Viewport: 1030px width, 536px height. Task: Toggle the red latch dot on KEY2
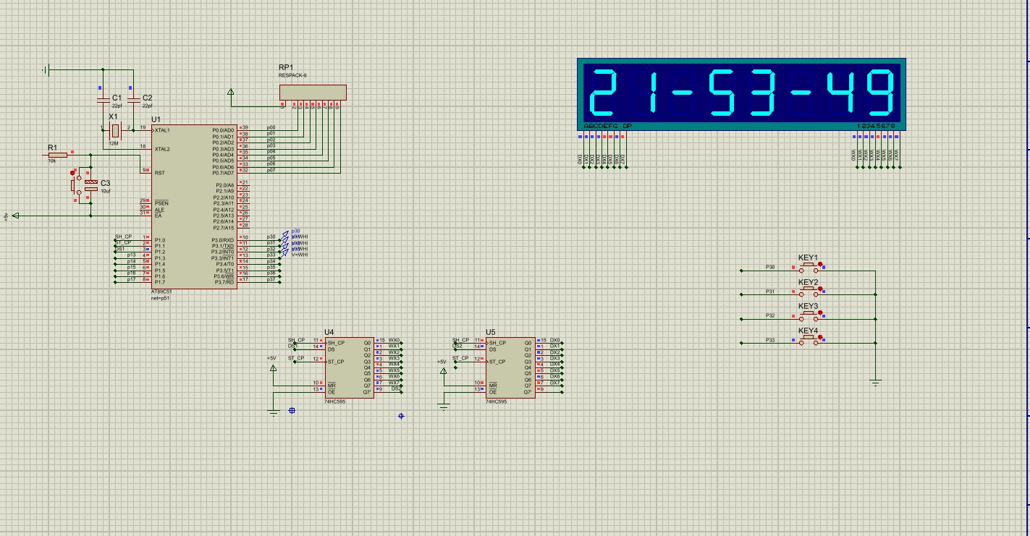[820, 289]
